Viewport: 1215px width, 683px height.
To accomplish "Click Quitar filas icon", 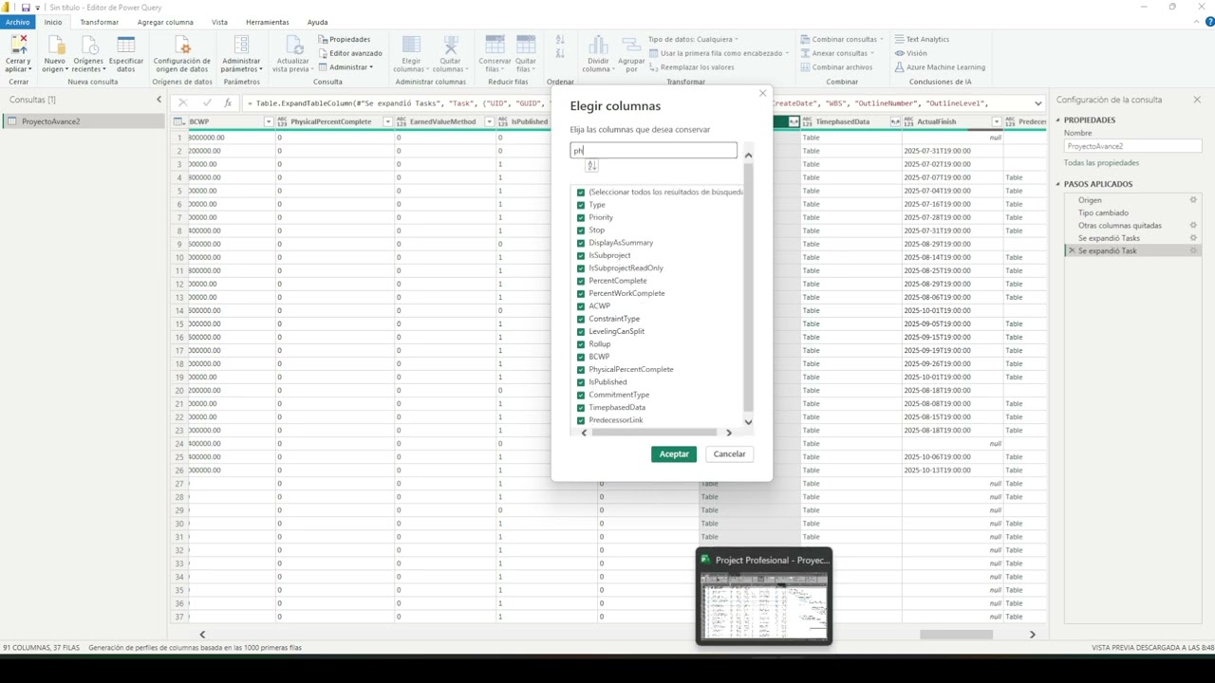I will (526, 46).
